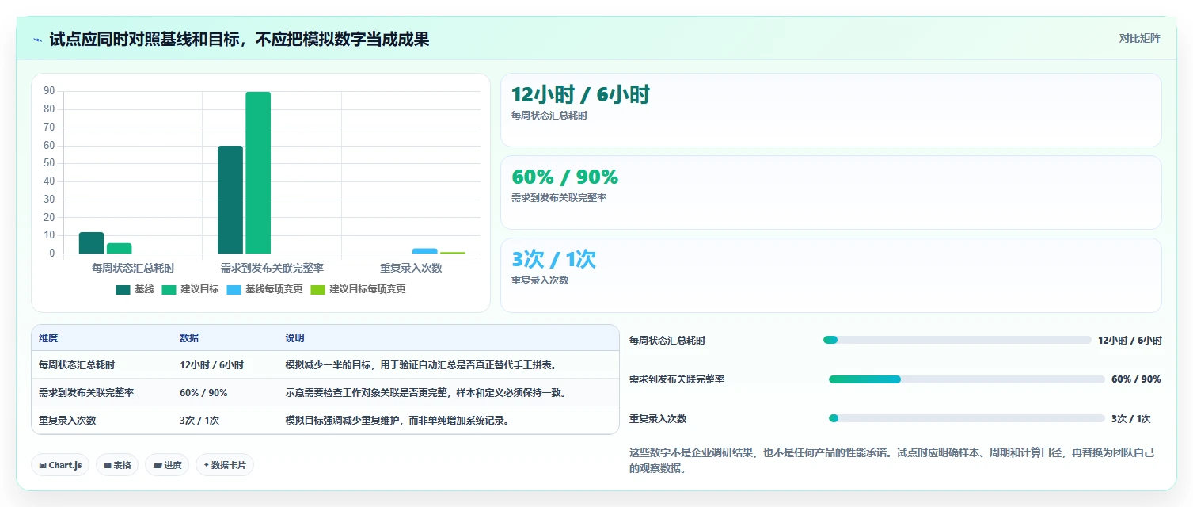Click the 建议目标 bar at 90 in chart
Screen dimensions: 1193x507
pyautogui.click(x=258, y=173)
